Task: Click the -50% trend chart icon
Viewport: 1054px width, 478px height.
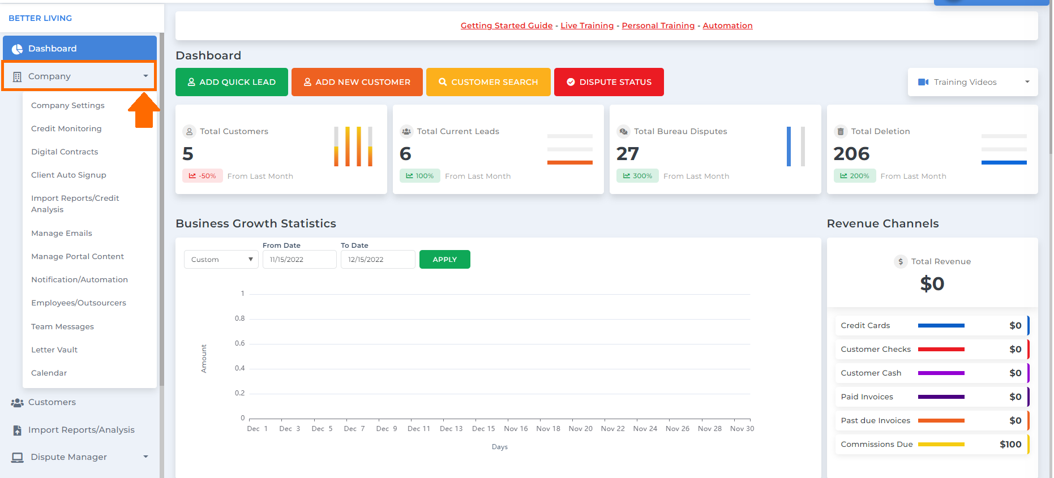Action: [192, 176]
